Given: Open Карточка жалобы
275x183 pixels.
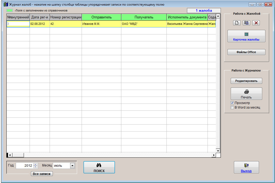Looking at the screenshot, I should click(x=246, y=36).
